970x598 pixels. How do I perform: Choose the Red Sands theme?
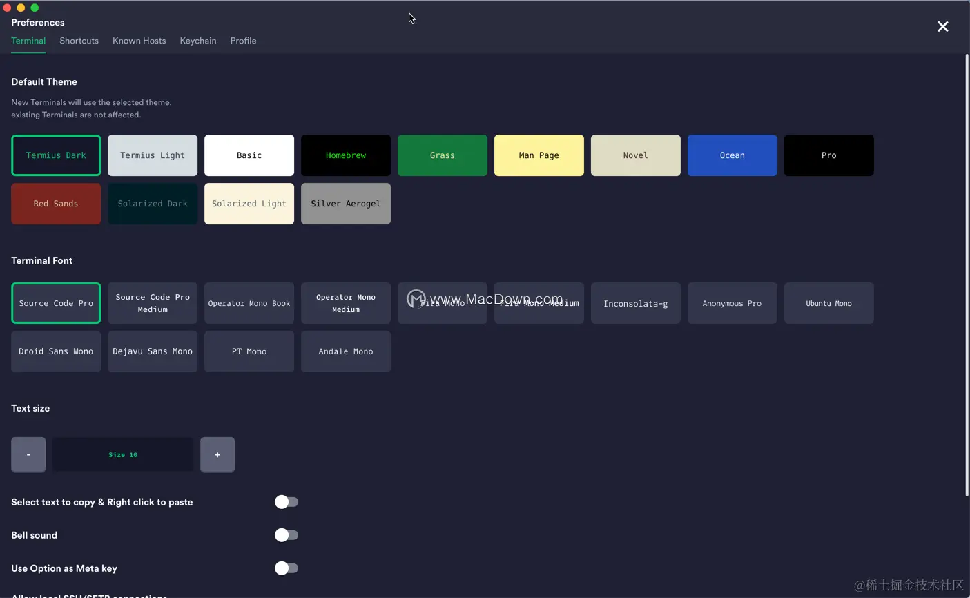(56, 204)
